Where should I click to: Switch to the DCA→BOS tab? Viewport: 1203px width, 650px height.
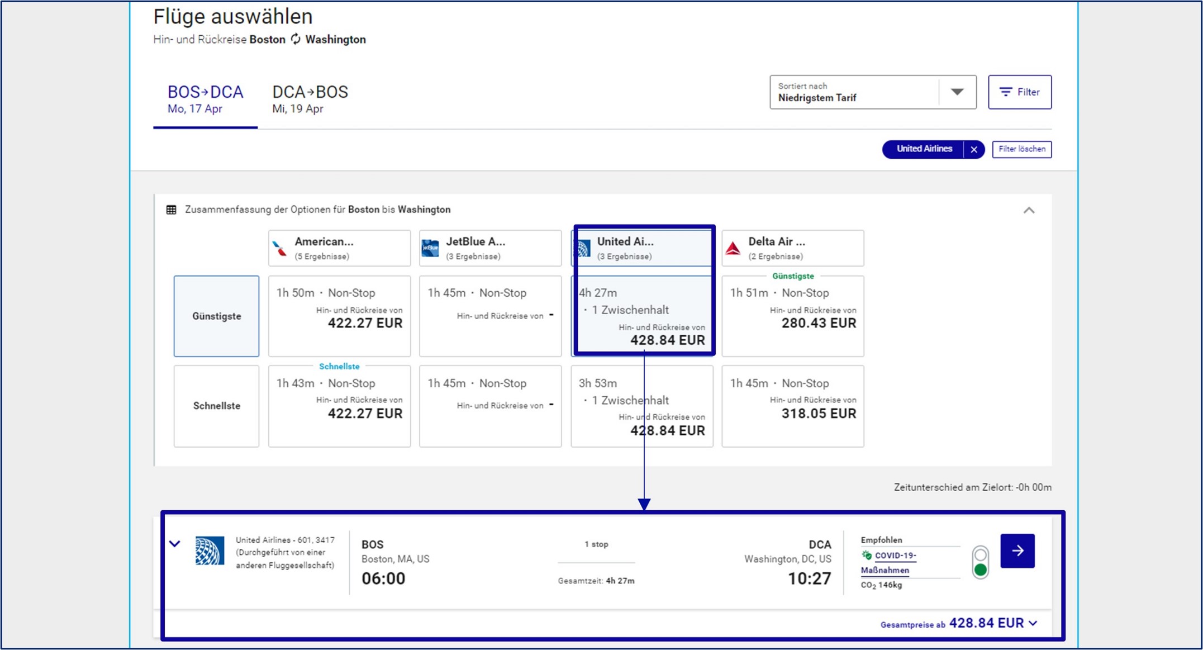tap(310, 99)
